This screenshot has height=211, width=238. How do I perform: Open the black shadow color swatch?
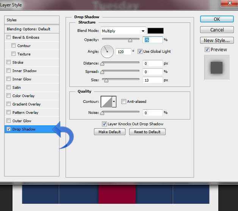(155, 31)
